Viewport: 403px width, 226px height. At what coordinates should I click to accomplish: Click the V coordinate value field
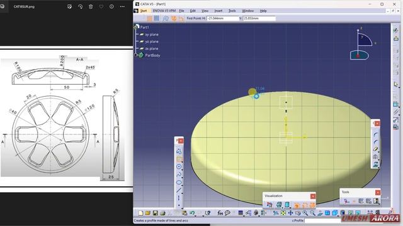[259, 18]
